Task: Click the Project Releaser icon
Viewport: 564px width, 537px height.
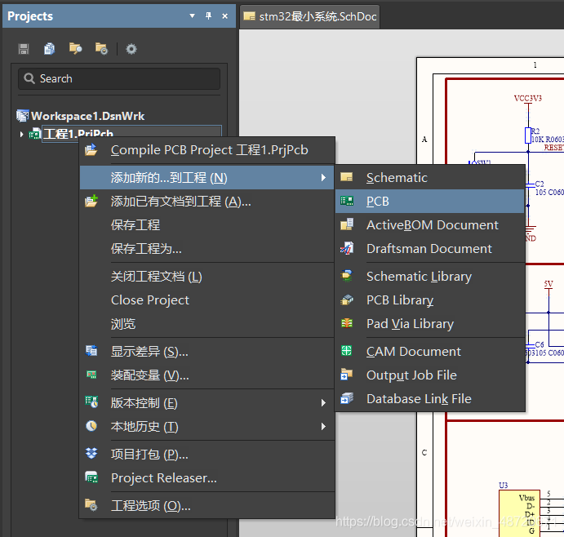Action: (91, 477)
